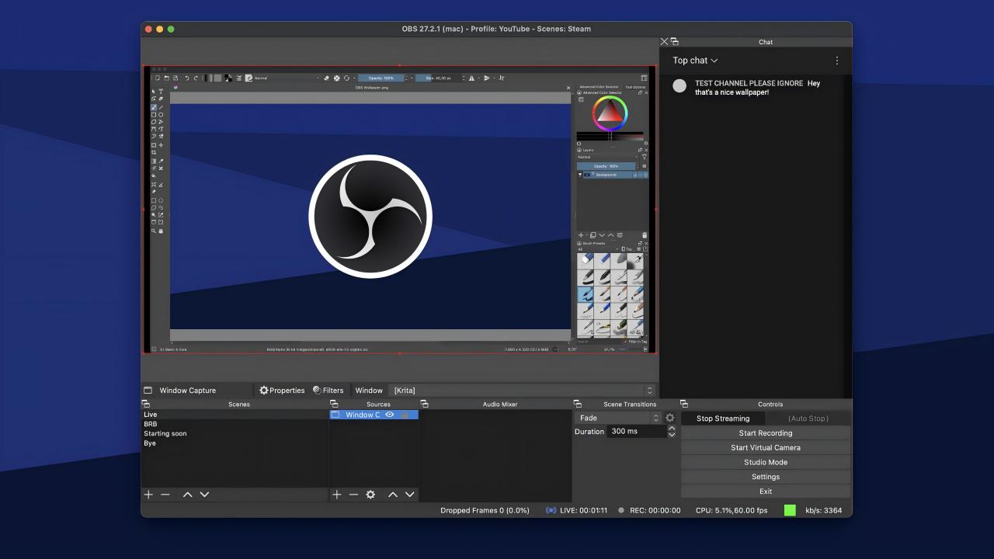Add a new scene with the plus icon

[148, 495]
